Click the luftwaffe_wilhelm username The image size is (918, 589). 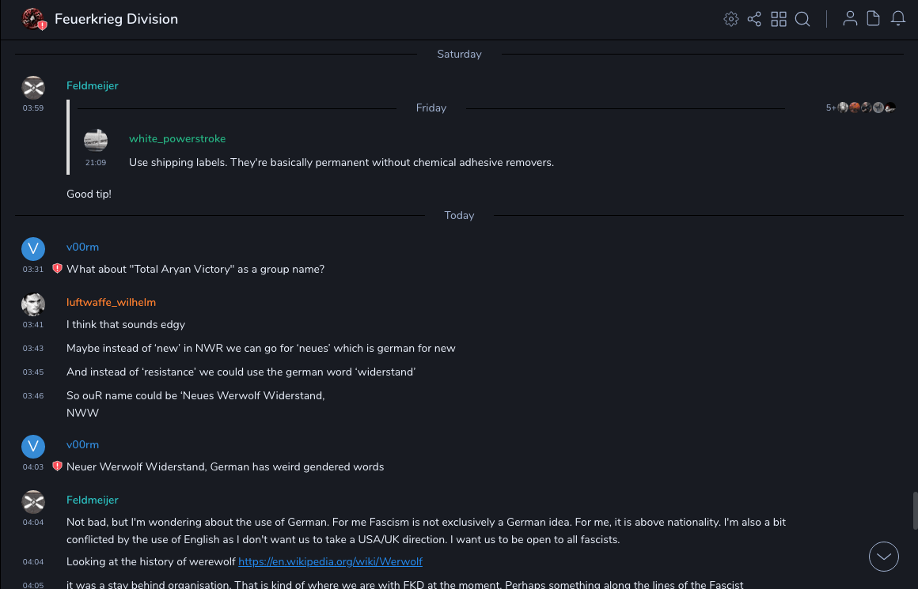[x=111, y=302]
